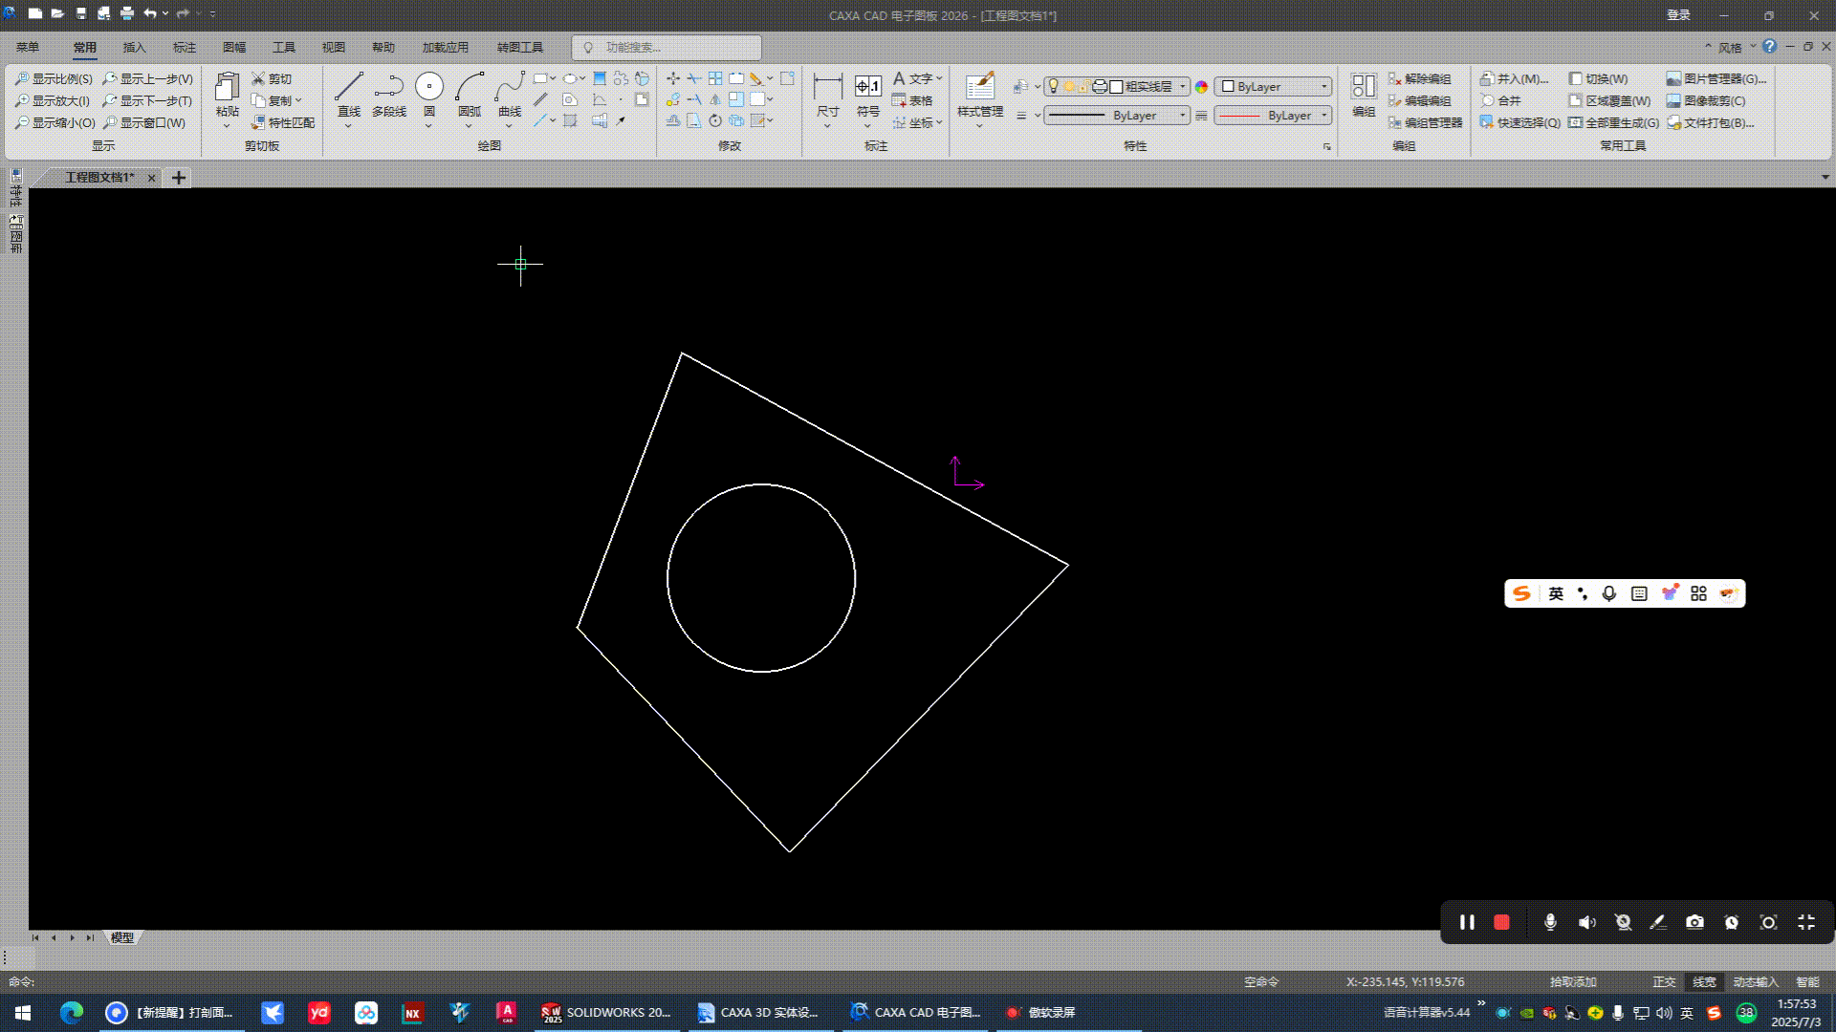Open the black linetype ByLayer dropdown
Image resolution: width=1836 pixels, height=1032 pixels.
tap(1117, 115)
